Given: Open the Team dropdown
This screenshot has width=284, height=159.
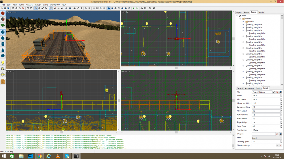Looking at the screenshot, I should coord(267,138).
